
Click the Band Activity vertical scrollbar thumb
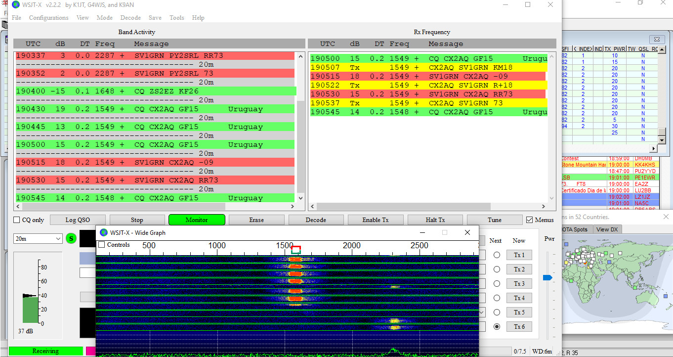(x=300, y=146)
